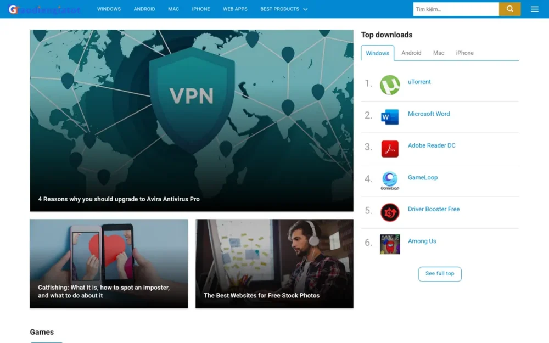This screenshot has width=549, height=343.
Task: Open the Driver Booster Free link
Action: [434, 209]
